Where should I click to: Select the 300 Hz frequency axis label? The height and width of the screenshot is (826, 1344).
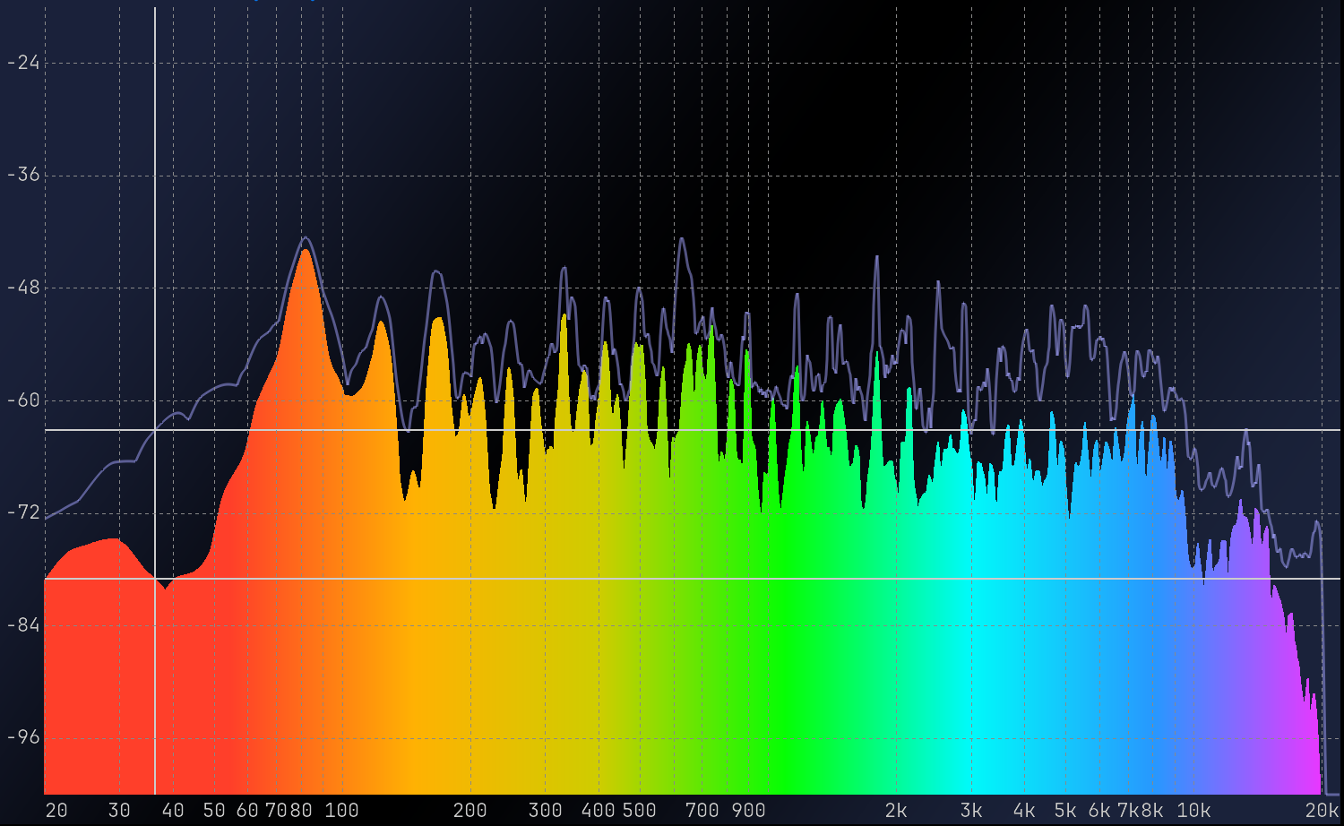tap(545, 811)
